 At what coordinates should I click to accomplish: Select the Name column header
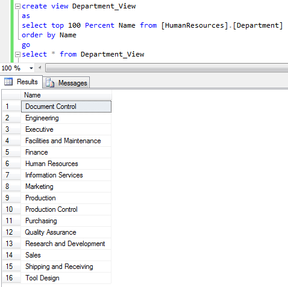tap(66, 95)
